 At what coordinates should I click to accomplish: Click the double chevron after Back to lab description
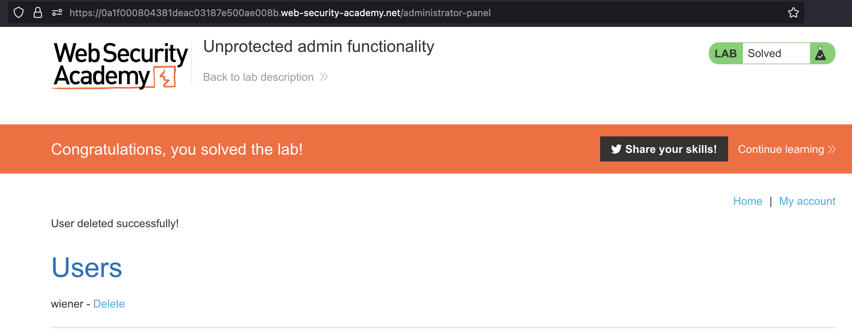pos(324,77)
